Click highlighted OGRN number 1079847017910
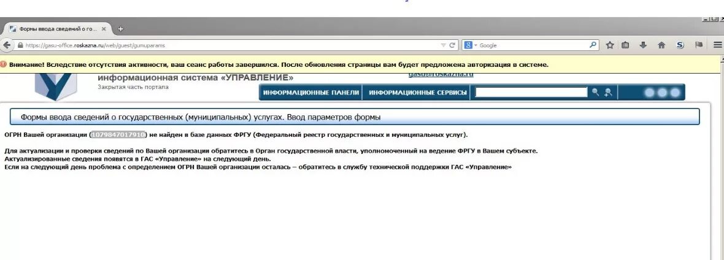Image resolution: width=724 pixels, height=260 pixels. 118,134
